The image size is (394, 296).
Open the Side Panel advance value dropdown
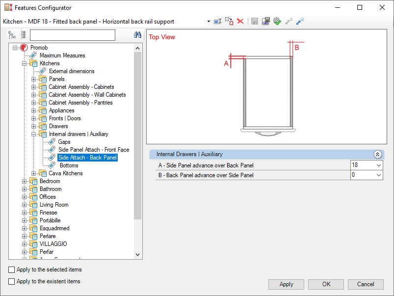[x=377, y=165]
